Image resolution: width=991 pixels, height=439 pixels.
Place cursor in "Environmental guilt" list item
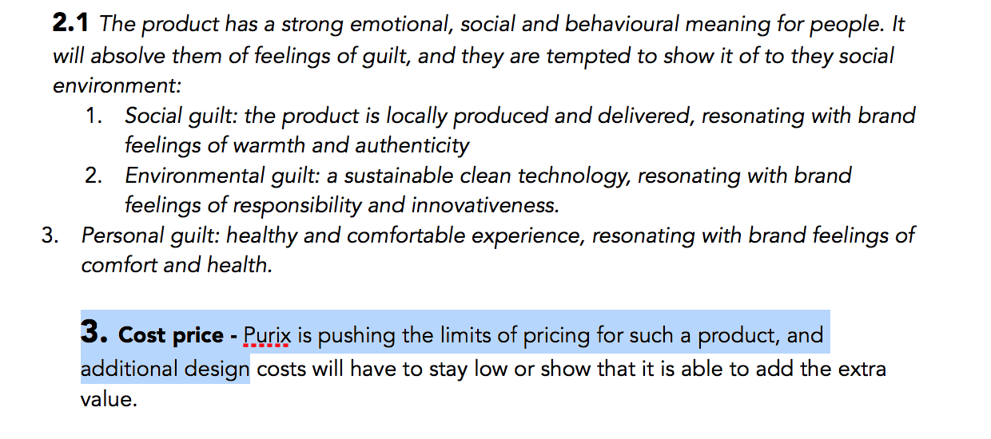coord(488,190)
